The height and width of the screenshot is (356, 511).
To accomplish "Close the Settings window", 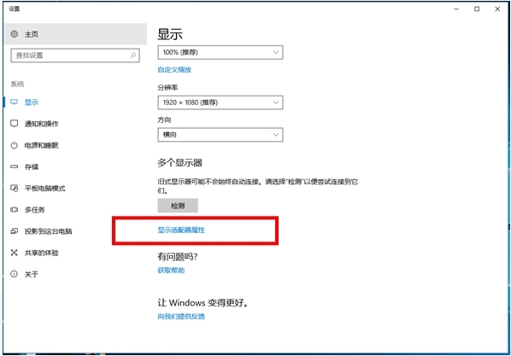I will (x=497, y=9).
